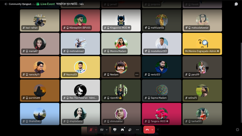Unmute your microphone in the call toolbar
The width and height of the screenshot is (242, 136).
(x=91, y=130)
